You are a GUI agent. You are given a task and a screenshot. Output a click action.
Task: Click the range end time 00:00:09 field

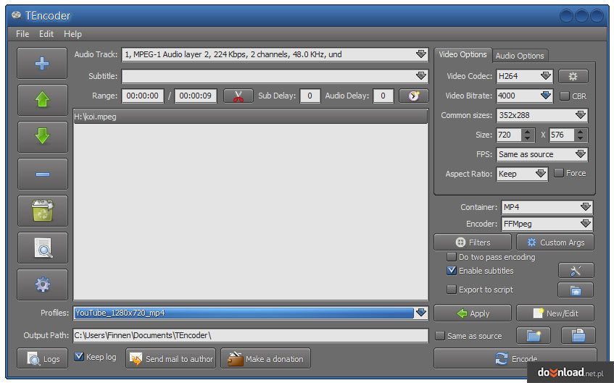tap(196, 96)
